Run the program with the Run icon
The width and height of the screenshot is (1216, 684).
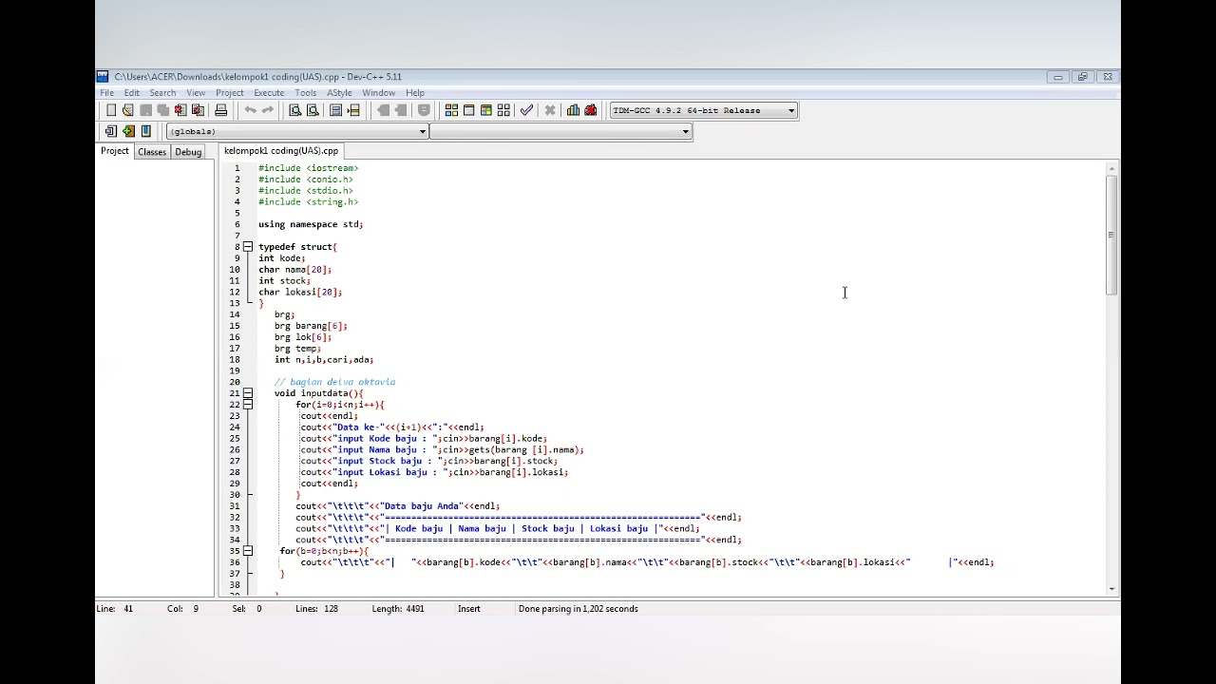pos(468,110)
